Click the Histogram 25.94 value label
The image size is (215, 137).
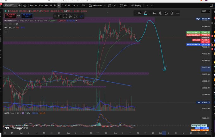coord(199,126)
